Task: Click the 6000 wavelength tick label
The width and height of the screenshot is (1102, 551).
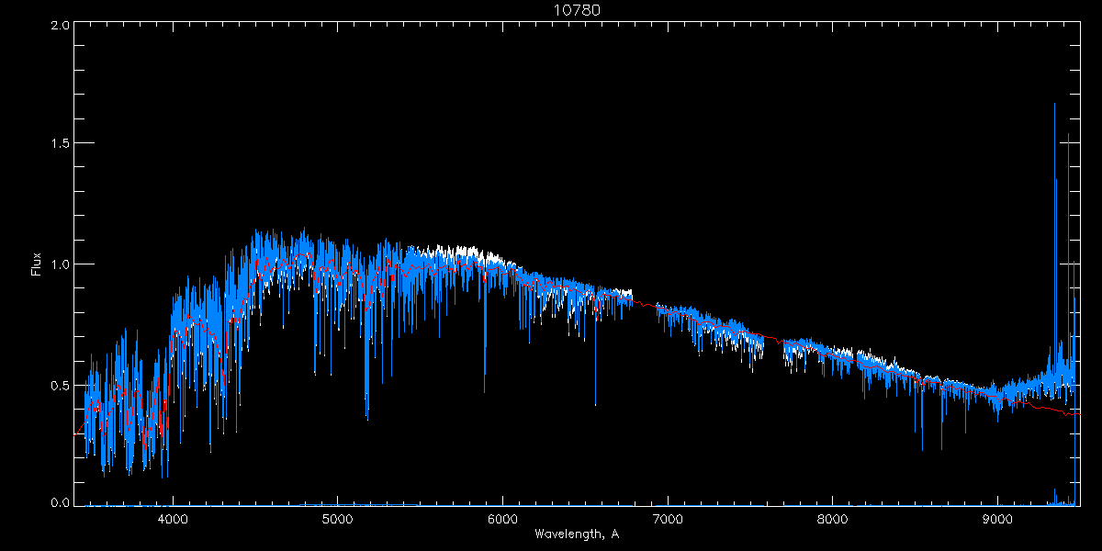Action: (x=502, y=518)
